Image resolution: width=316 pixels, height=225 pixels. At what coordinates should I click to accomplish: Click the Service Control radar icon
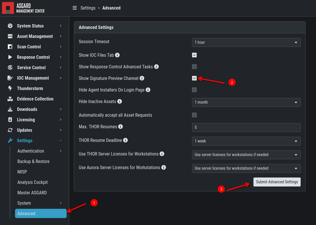point(10,67)
